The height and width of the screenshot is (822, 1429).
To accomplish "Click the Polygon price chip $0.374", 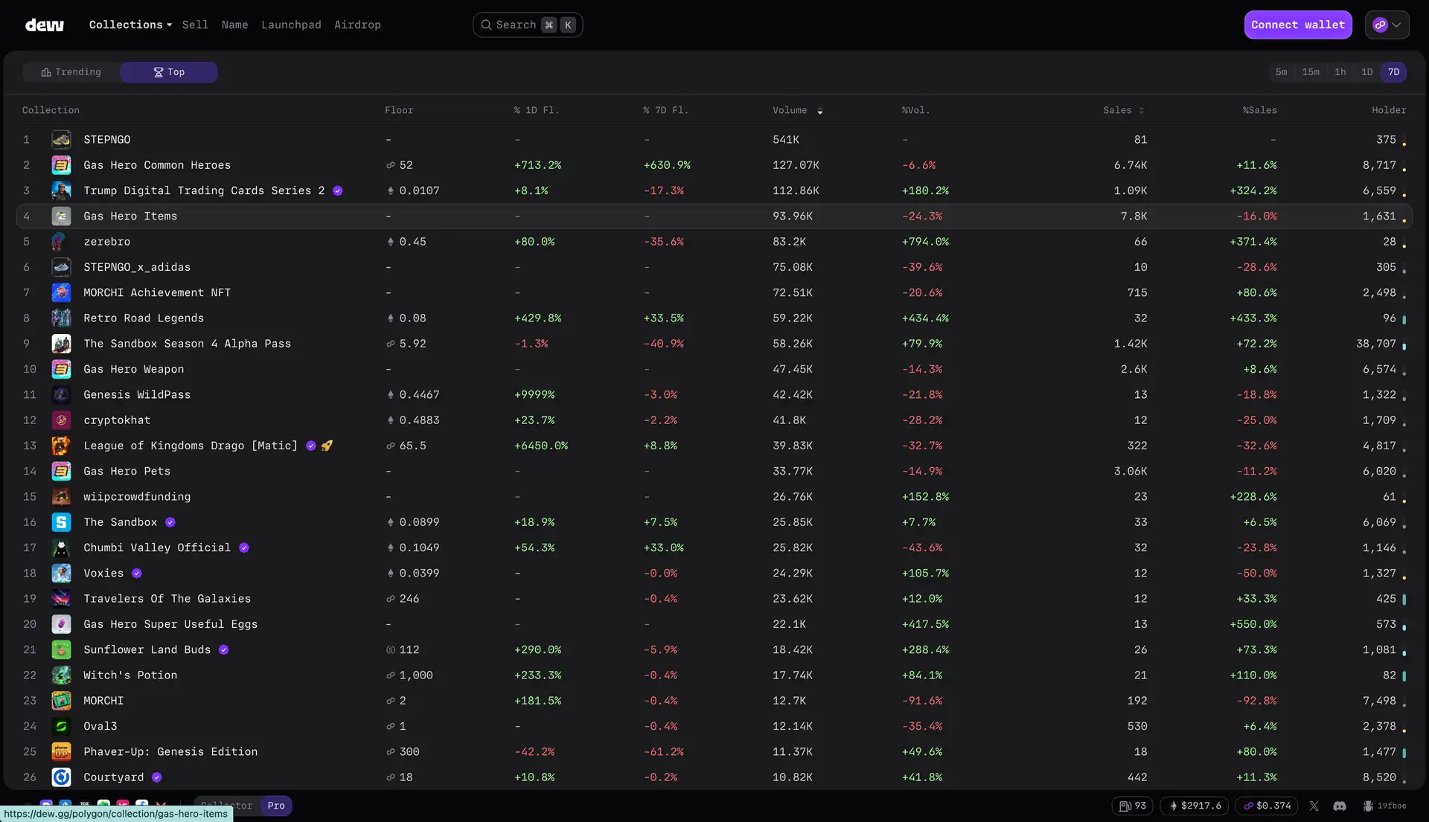I will 1267,806.
